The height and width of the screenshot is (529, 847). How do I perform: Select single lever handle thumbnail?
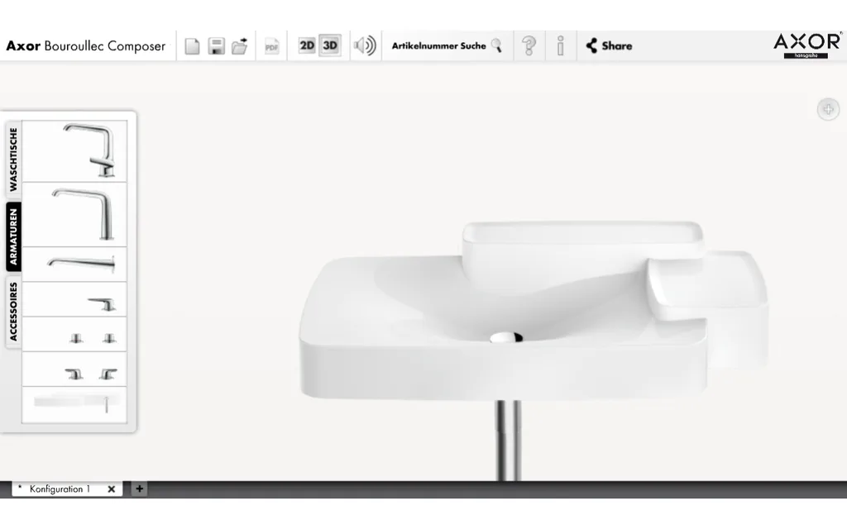[74, 299]
